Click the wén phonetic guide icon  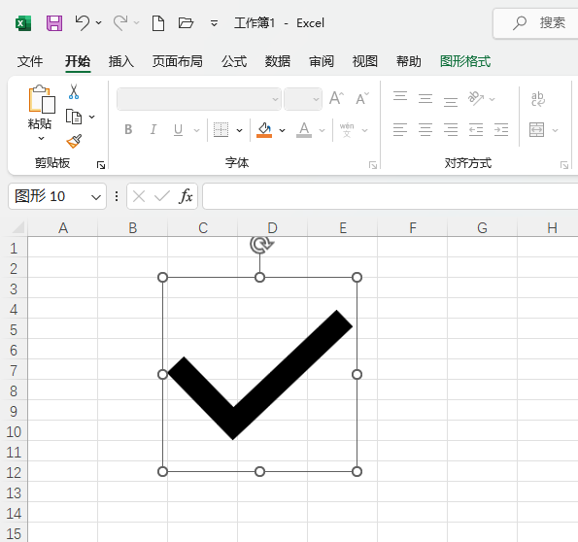point(347,130)
